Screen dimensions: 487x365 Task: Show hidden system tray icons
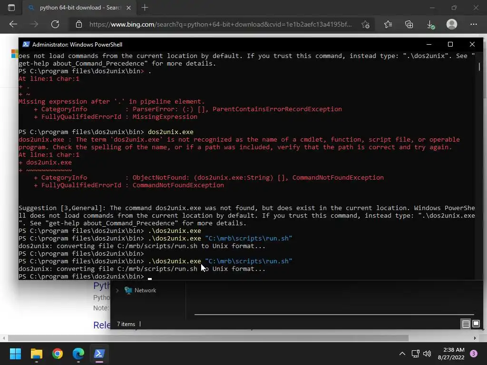pyautogui.click(x=402, y=354)
